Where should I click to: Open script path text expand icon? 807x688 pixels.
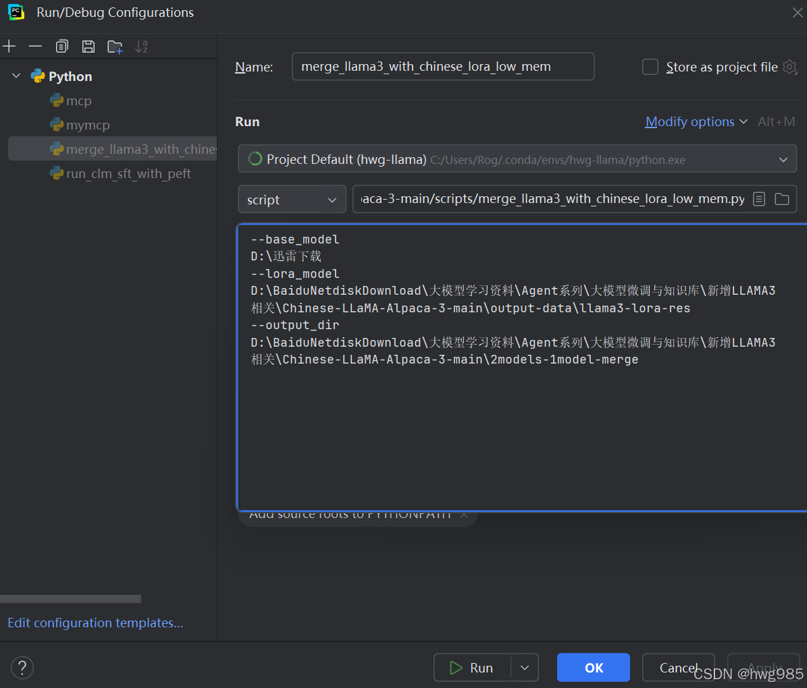pyautogui.click(x=759, y=199)
